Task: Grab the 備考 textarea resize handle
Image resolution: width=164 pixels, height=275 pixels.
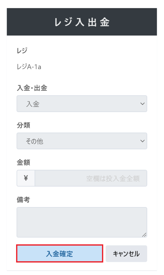Action: coord(144,235)
